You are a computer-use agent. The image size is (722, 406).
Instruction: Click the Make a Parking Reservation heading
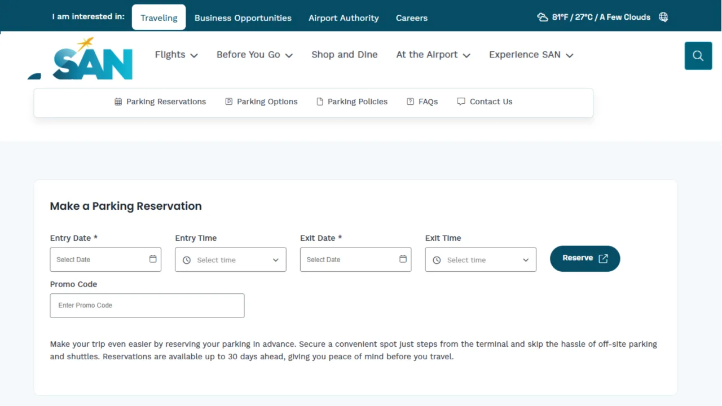126,206
